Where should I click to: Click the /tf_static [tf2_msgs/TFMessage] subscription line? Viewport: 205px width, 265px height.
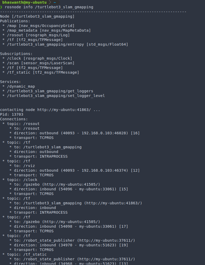pyautogui.click(x=43, y=72)
